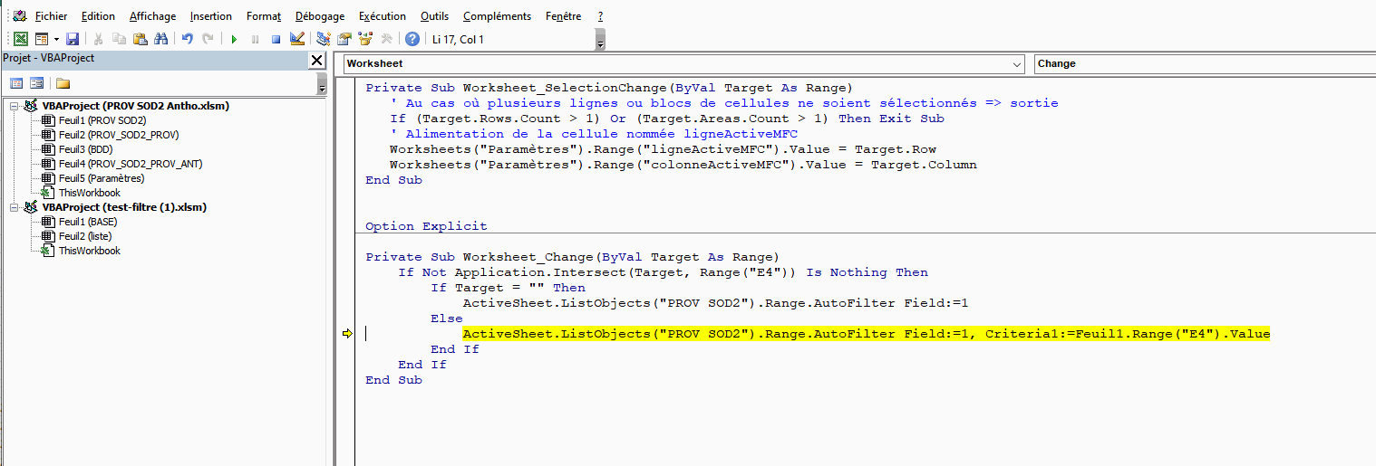Click the blue Help question mark icon

pos(412,39)
